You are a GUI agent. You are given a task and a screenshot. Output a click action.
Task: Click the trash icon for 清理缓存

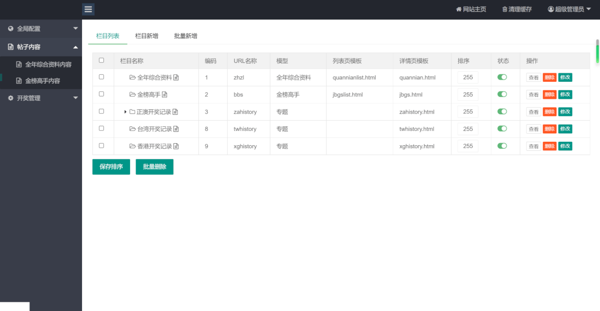504,9
